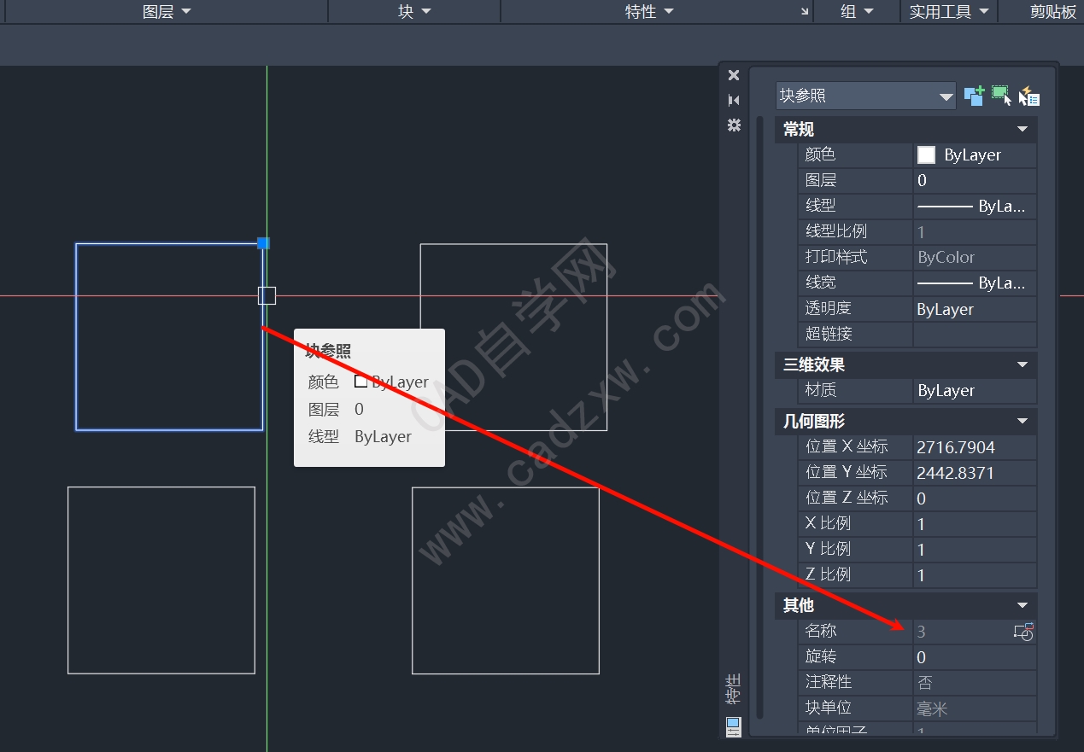Viewport: 1084px width, 752px height.
Task: Click the 图层 value field showing 0
Action: click(x=975, y=181)
